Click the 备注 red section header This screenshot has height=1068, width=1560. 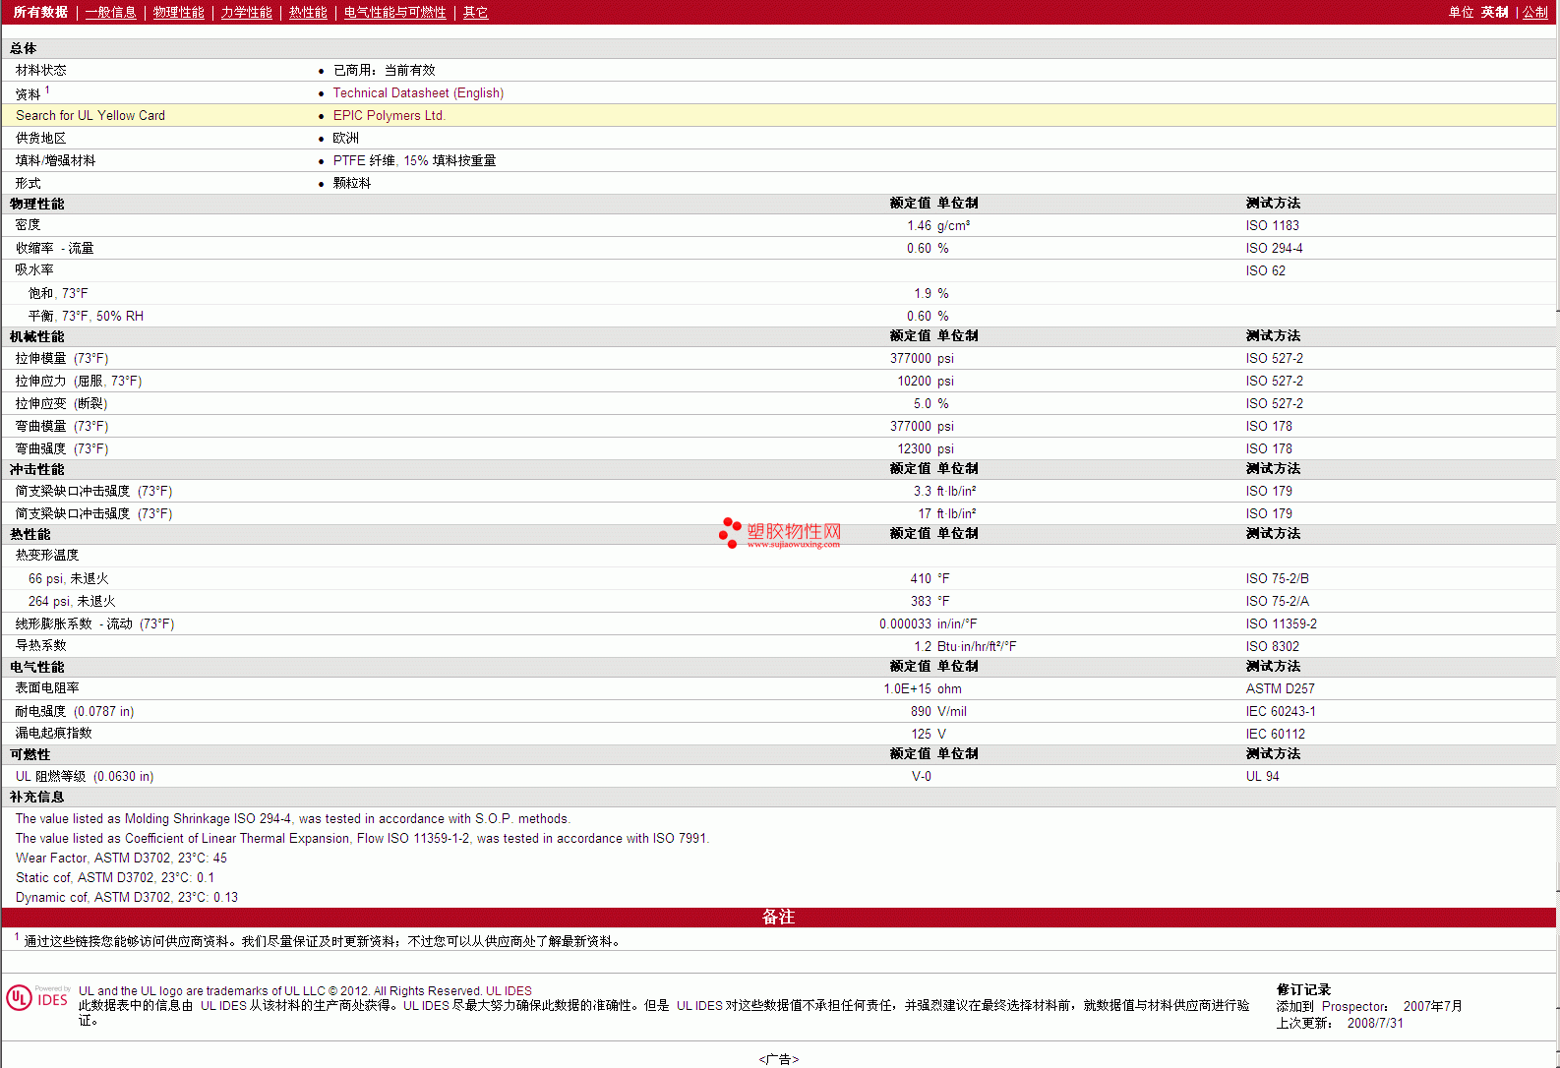779,917
